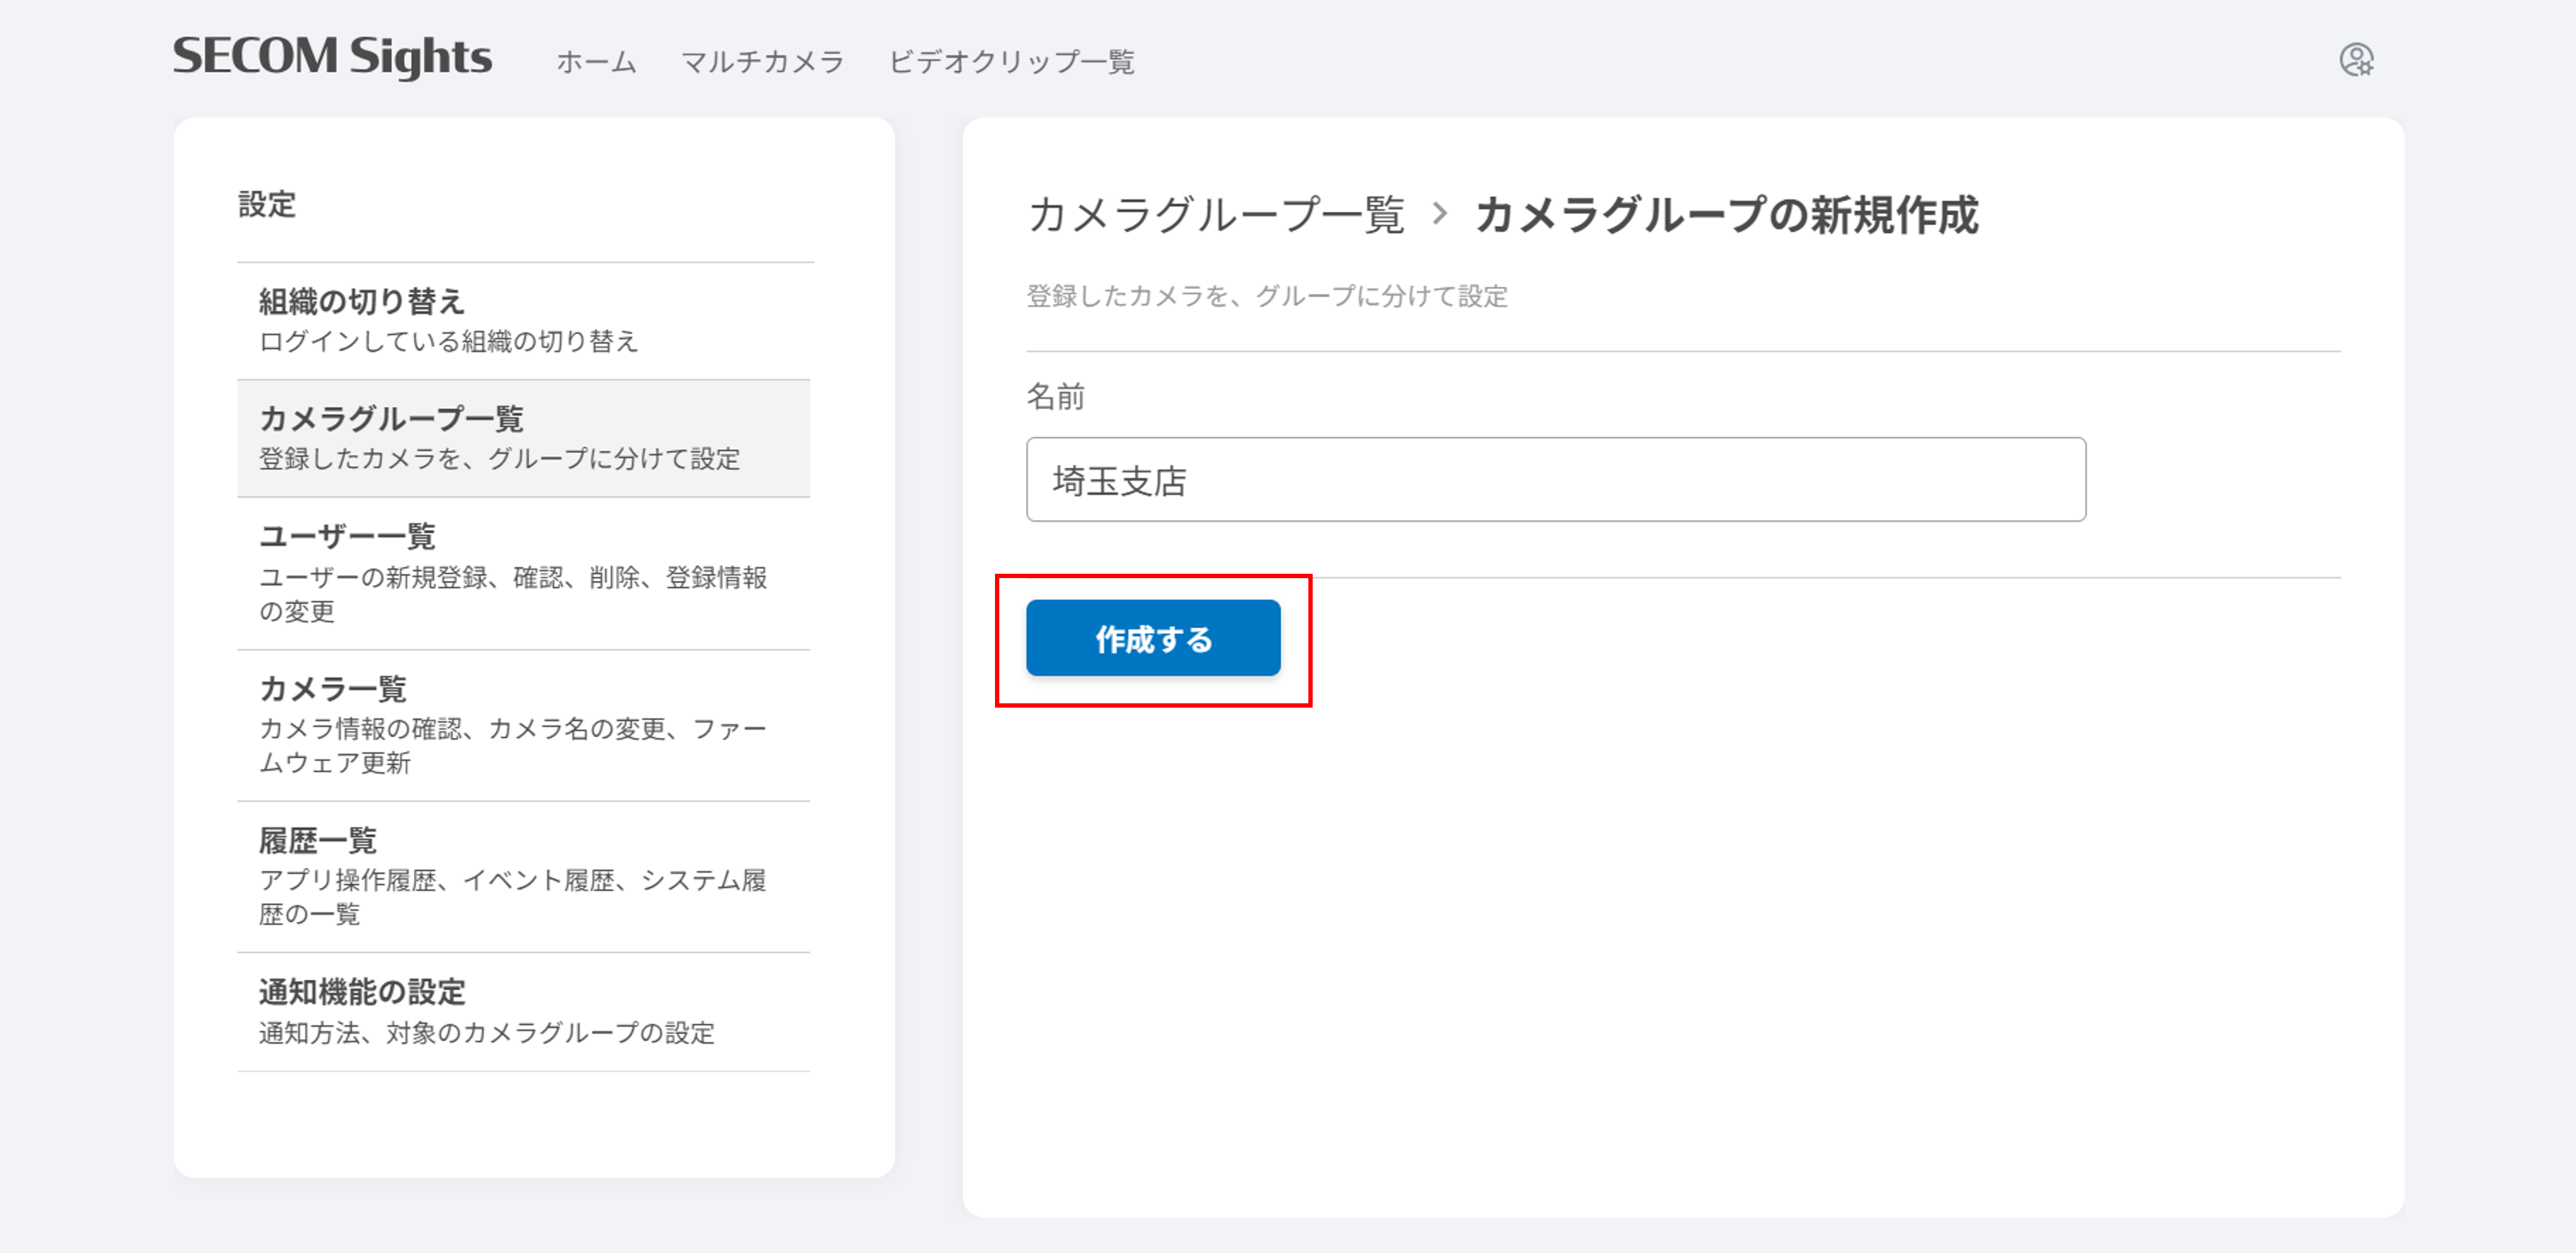Viewport: 2576px width, 1253px height.
Task: Open ユーザー一覧 in settings sidebar
Action: 524,574
